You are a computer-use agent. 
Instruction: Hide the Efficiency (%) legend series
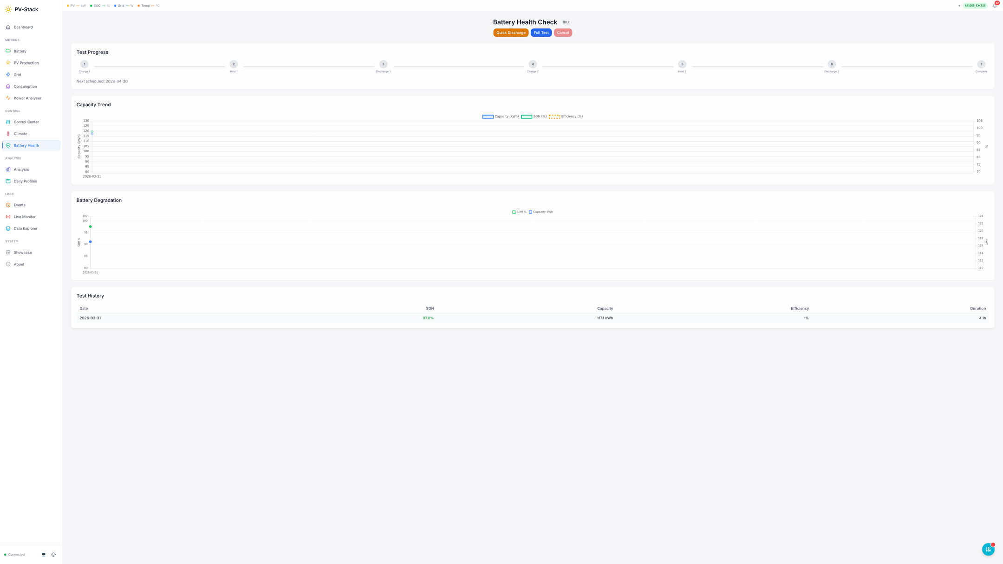click(x=566, y=117)
